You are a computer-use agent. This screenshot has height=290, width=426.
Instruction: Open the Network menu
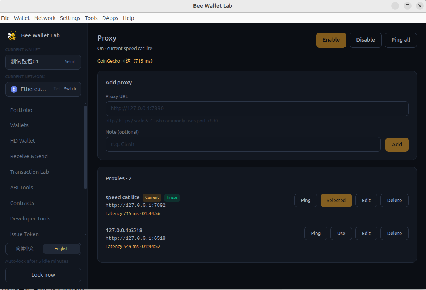tap(45, 18)
